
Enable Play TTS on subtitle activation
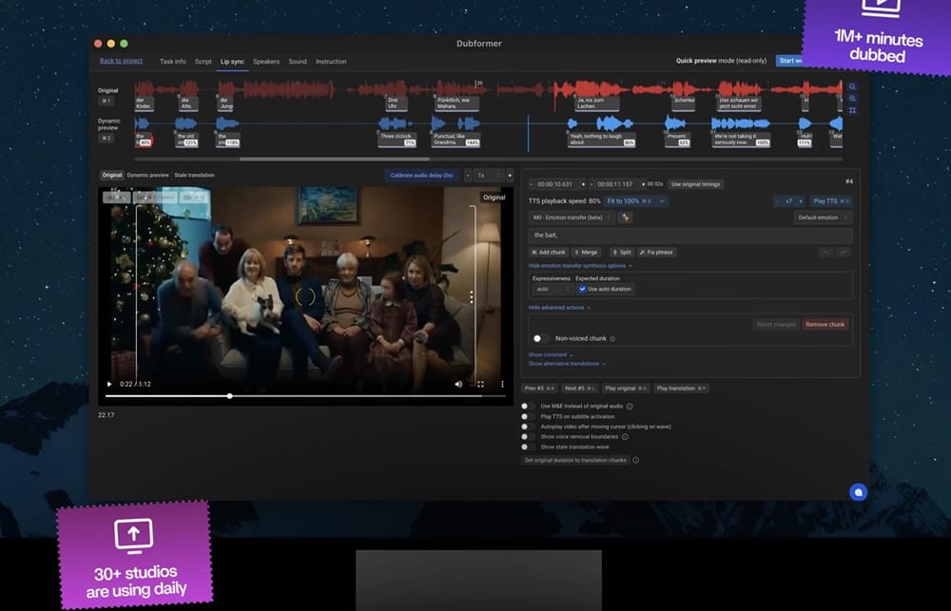527,416
